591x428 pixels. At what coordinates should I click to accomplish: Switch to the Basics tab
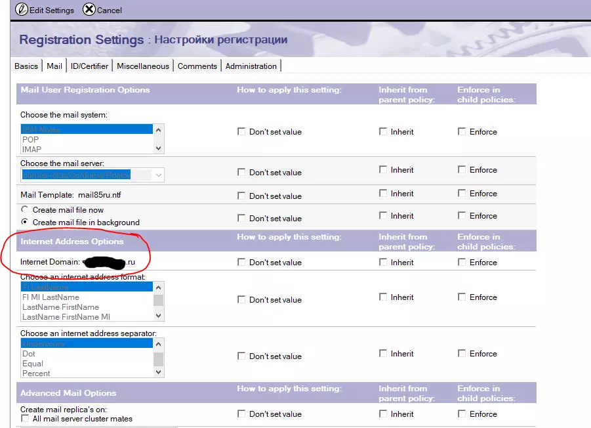(x=26, y=66)
